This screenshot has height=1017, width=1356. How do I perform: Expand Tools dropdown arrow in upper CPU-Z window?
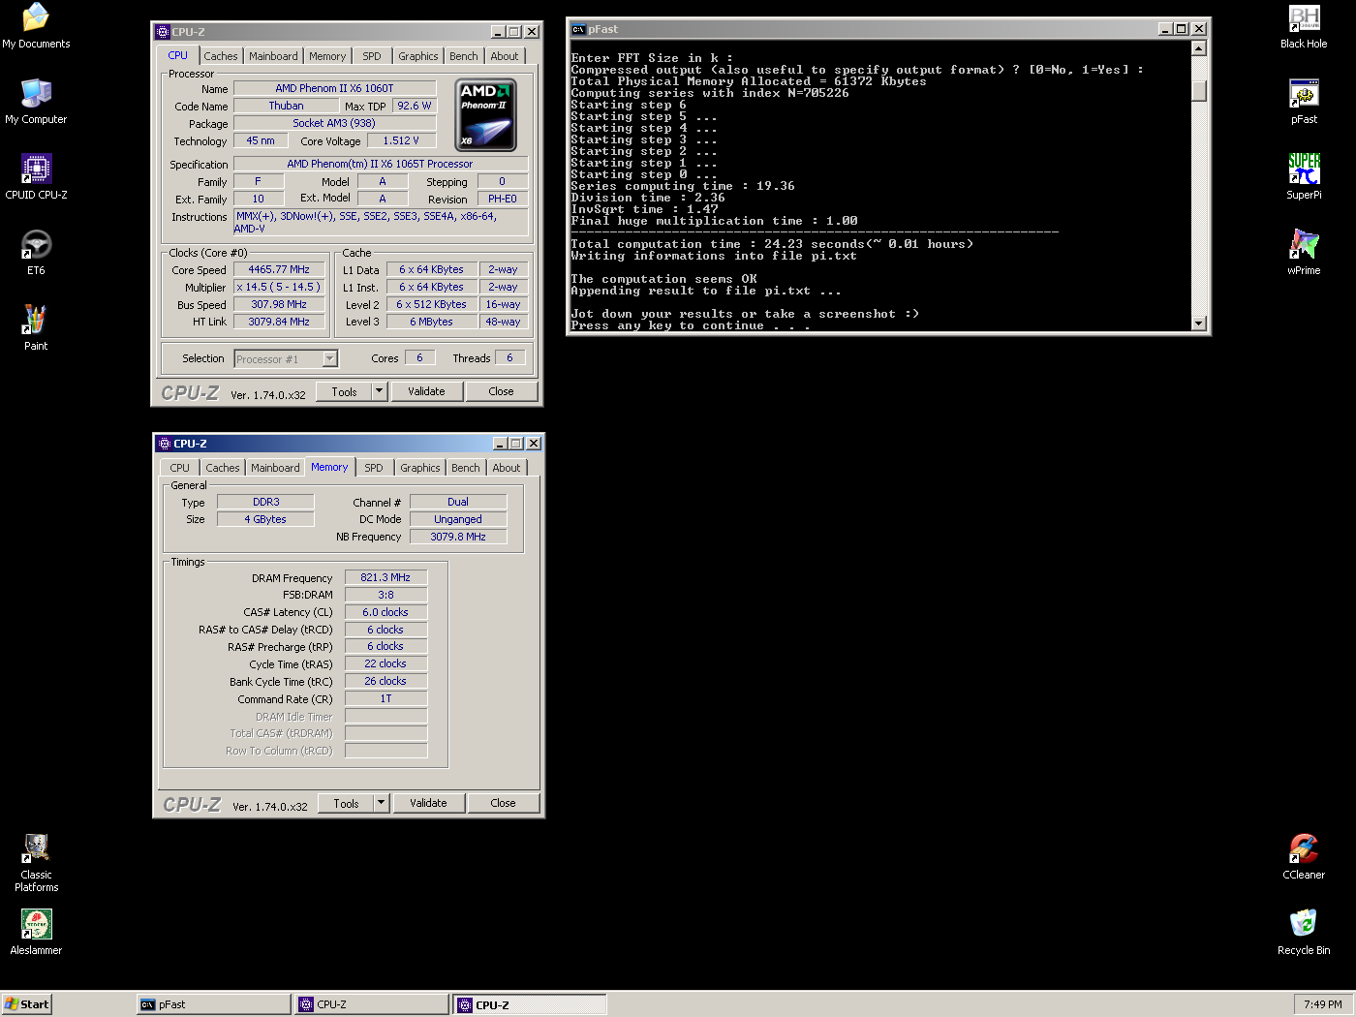(x=380, y=391)
